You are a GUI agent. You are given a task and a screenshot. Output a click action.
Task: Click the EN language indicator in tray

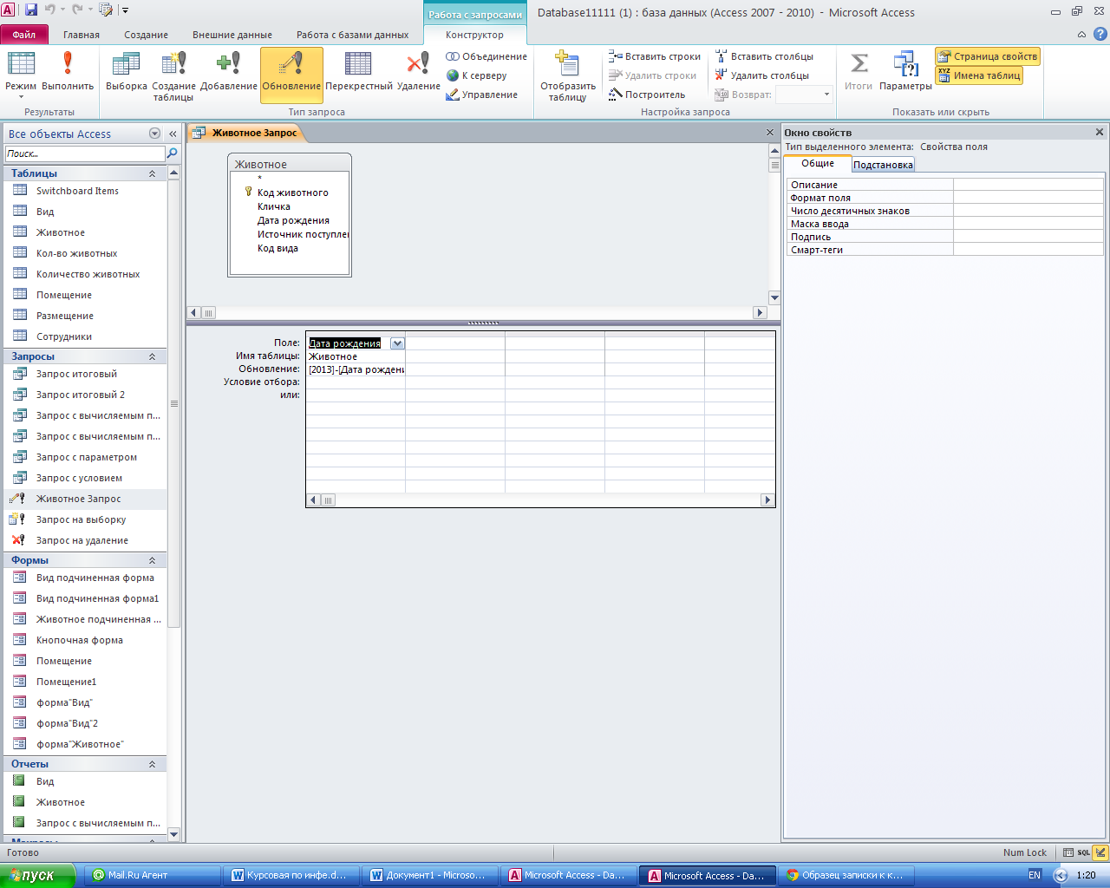tap(1034, 876)
